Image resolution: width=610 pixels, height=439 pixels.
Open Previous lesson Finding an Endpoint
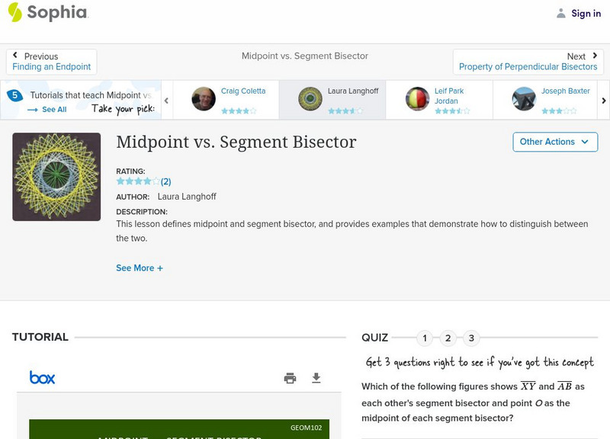[52, 62]
